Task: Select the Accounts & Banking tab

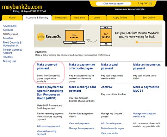Action: pos(37,18)
